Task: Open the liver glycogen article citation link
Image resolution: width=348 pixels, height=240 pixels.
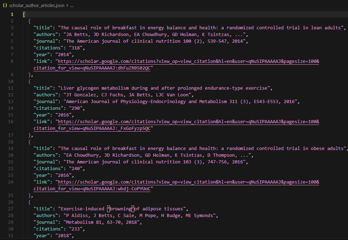Action: click(159, 121)
